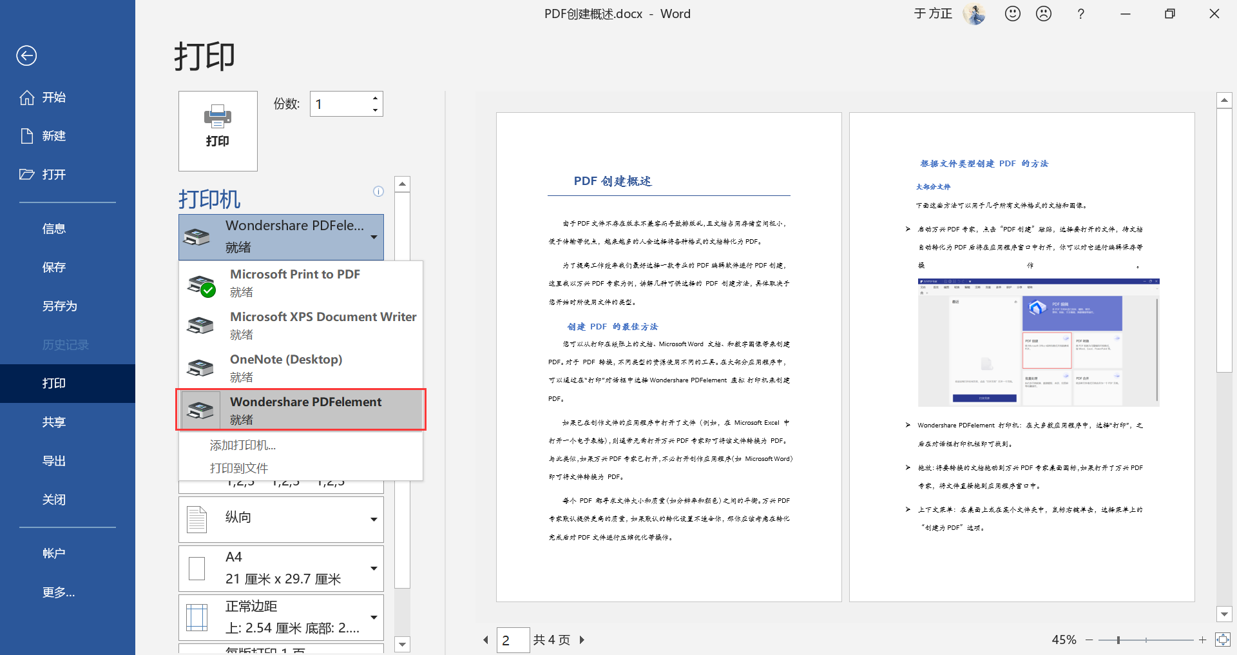Increase copies with the up stepper
Image resolution: width=1237 pixels, height=655 pixels.
click(x=375, y=98)
